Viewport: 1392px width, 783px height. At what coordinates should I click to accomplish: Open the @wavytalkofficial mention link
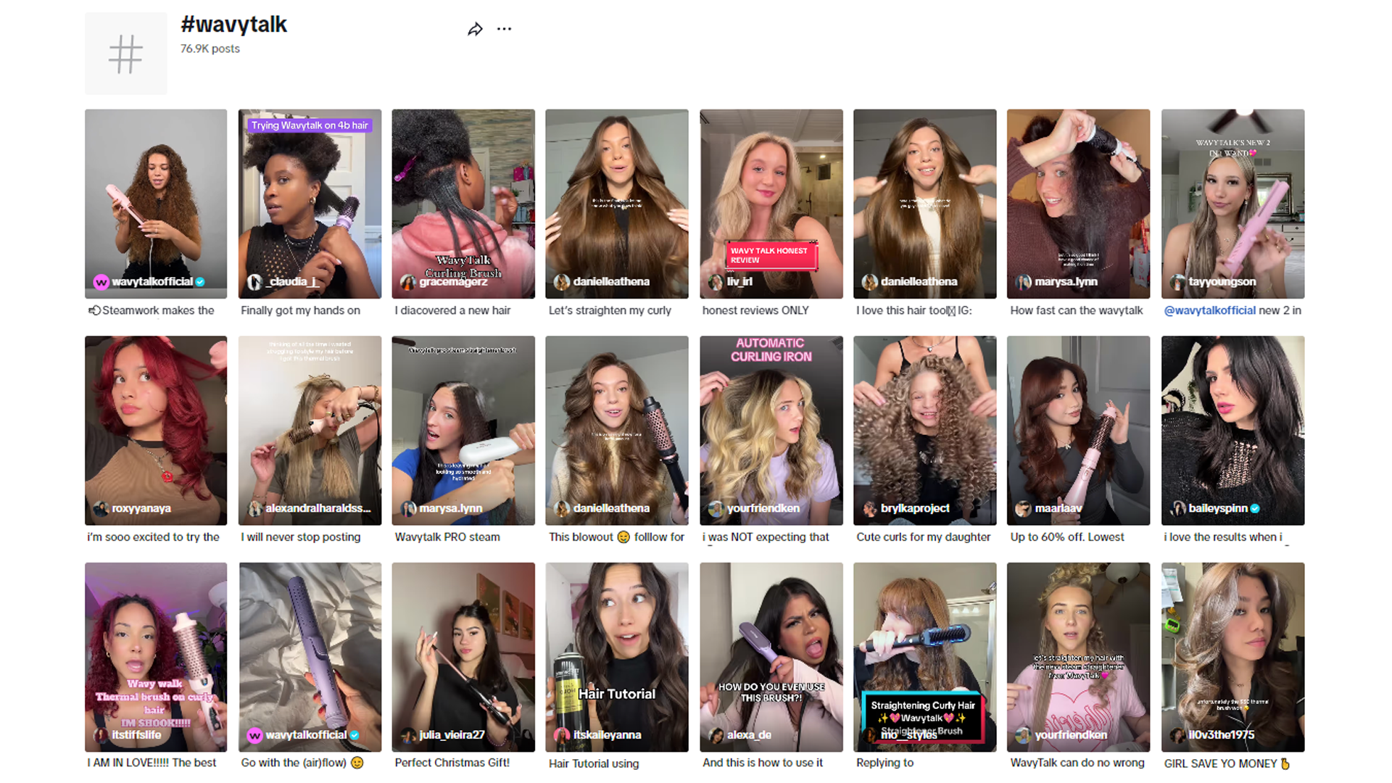point(1209,310)
